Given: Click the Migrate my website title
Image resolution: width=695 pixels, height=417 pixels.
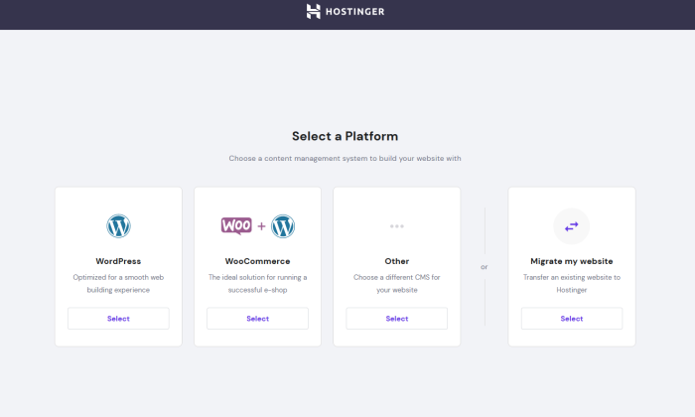Looking at the screenshot, I should click(571, 261).
